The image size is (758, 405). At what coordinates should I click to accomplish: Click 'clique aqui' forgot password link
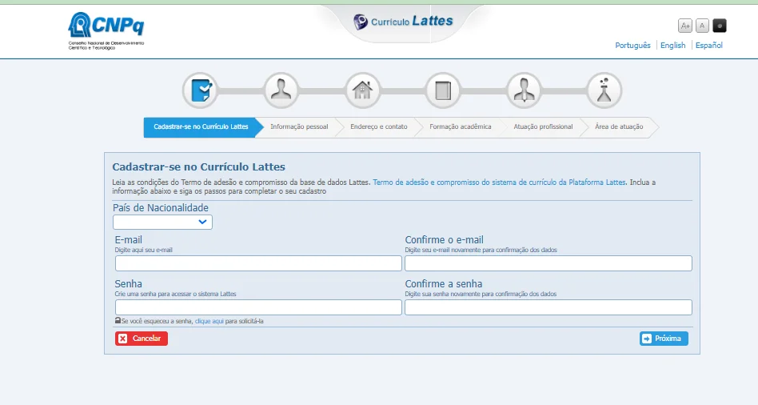(x=209, y=321)
